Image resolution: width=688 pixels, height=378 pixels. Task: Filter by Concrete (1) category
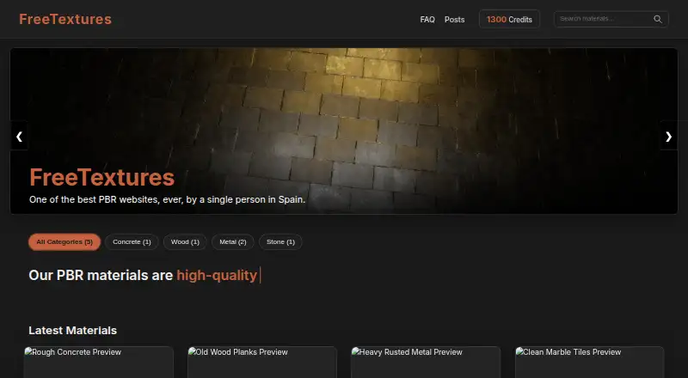tap(132, 242)
